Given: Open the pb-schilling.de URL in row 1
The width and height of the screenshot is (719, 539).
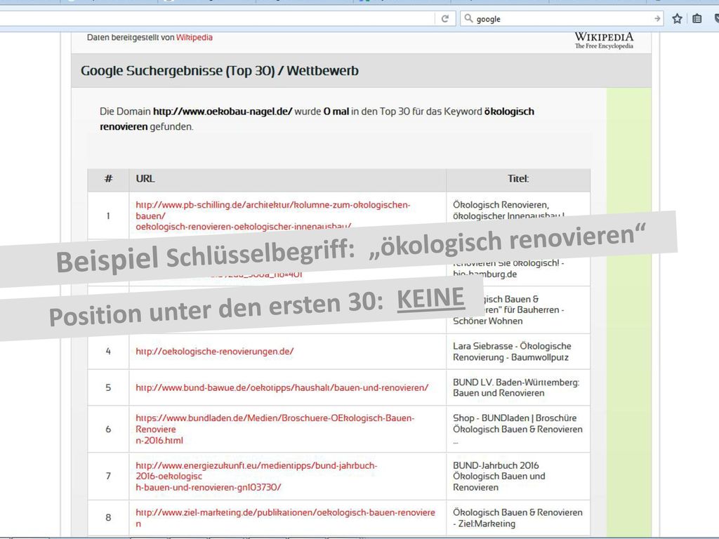Looking at the screenshot, I should click(273, 215).
